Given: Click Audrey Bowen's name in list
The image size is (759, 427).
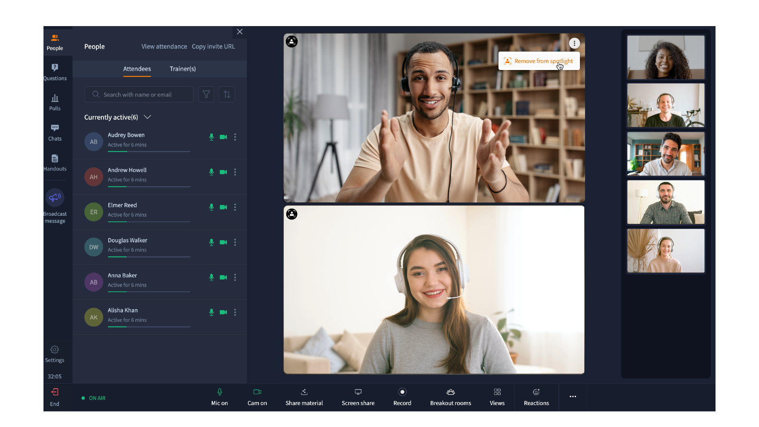Looking at the screenshot, I should point(126,135).
